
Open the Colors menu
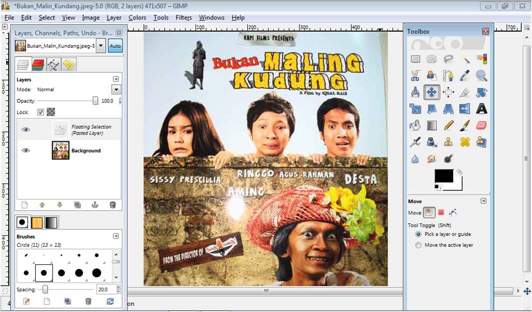coord(137,18)
